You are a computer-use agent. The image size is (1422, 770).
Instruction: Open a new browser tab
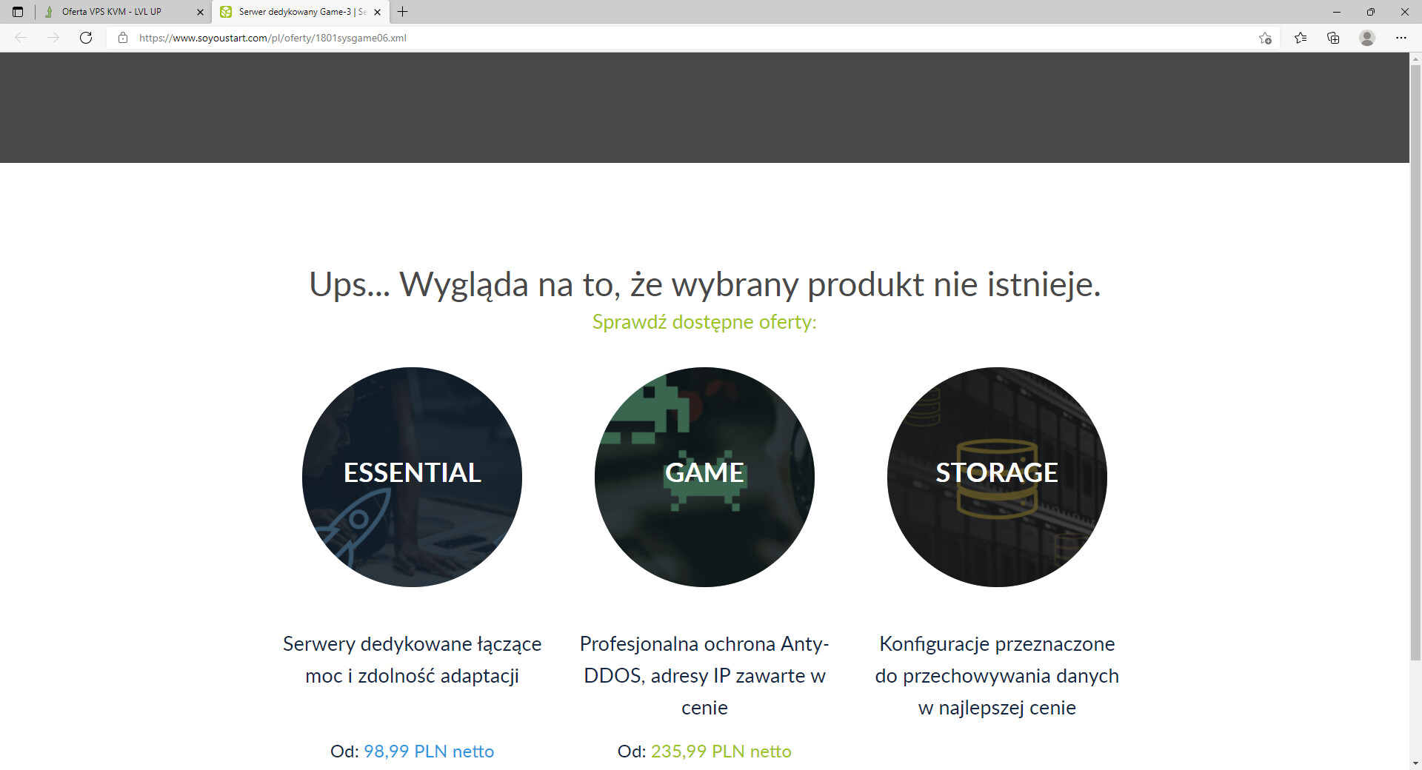[402, 12]
